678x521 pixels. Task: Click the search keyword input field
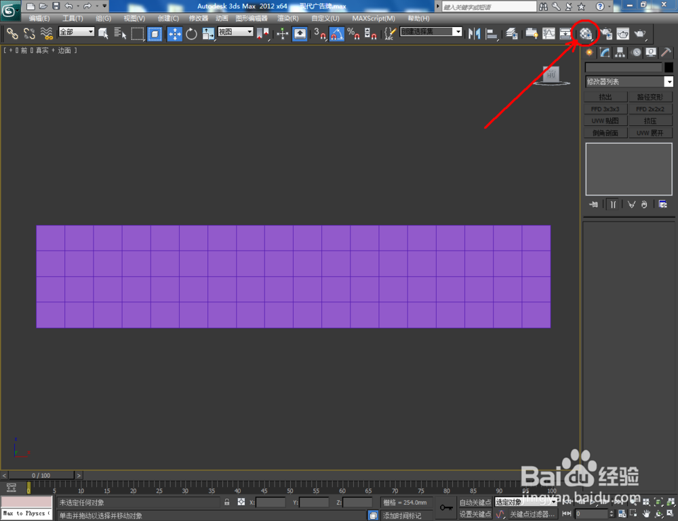point(489,7)
